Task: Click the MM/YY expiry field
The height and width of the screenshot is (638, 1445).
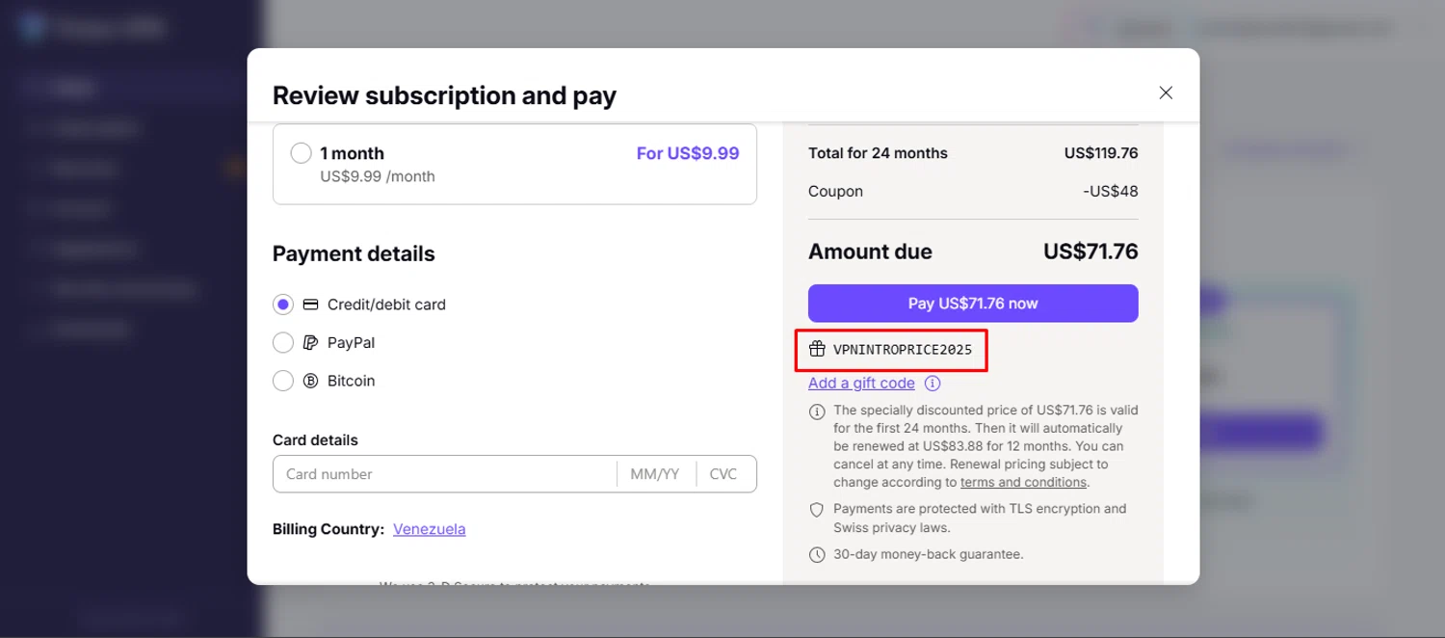Action: [655, 474]
